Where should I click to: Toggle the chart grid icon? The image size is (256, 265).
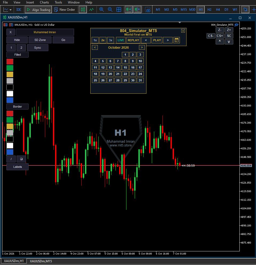pos(119,10)
